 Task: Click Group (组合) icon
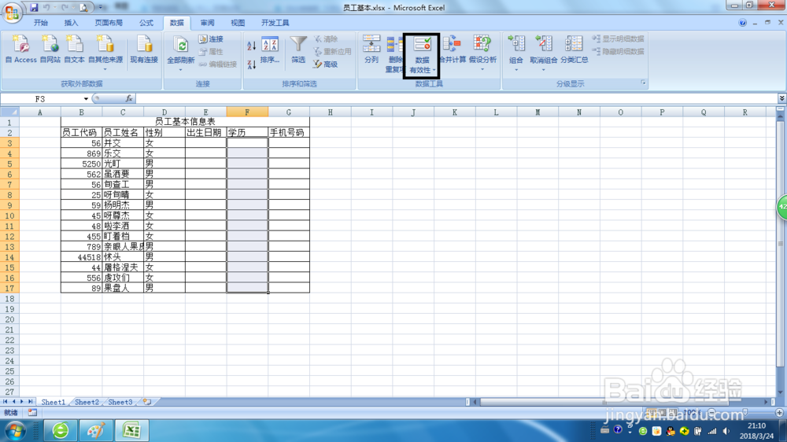tap(516, 44)
